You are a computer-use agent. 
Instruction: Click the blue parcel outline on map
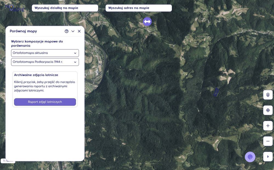tap(216, 92)
